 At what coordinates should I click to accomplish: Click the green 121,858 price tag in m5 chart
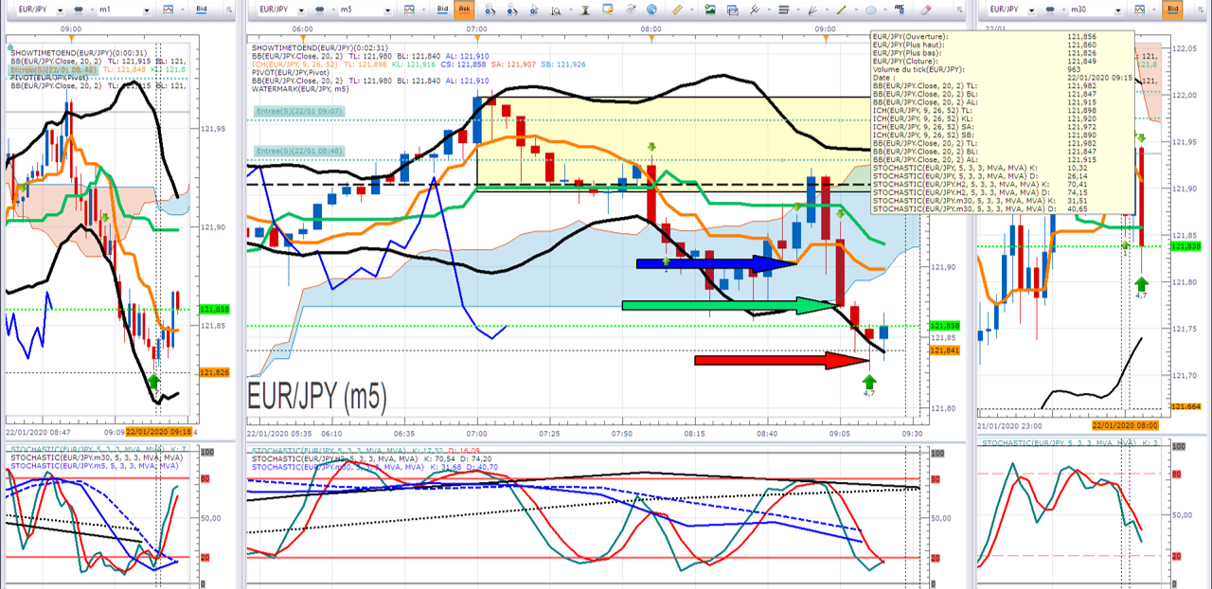pyautogui.click(x=946, y=325)
